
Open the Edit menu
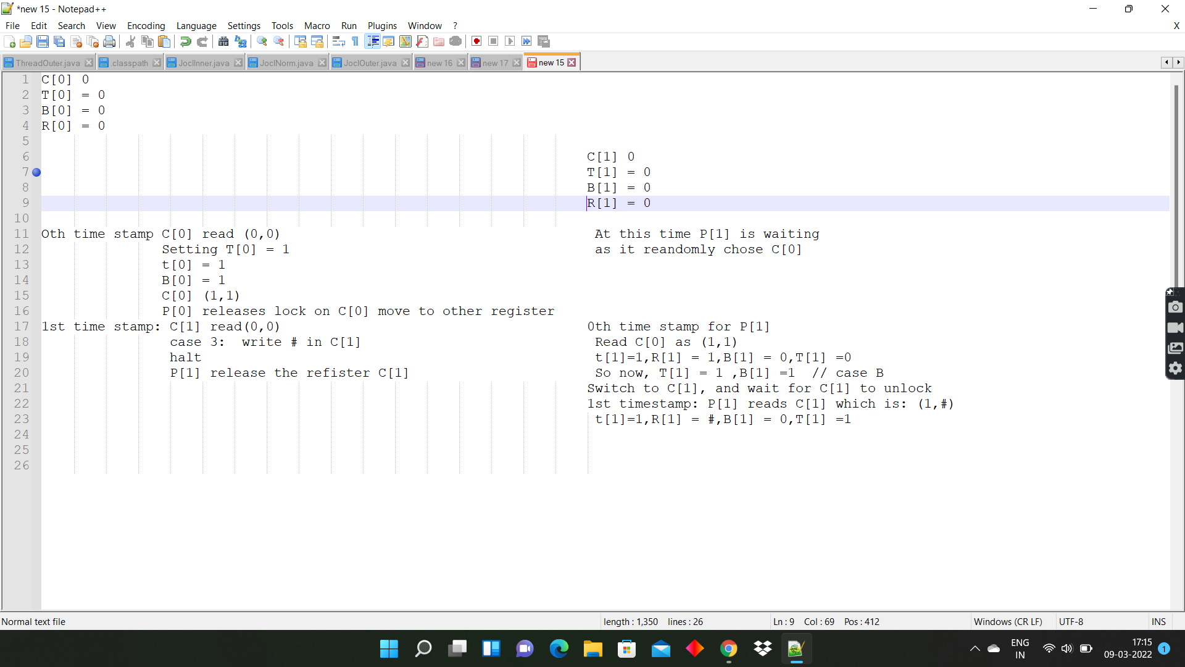[x=39, y=25]
